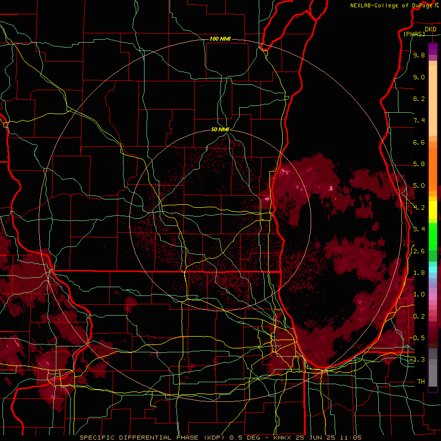Click the 1.8 scale value

(x=419, y=273)
